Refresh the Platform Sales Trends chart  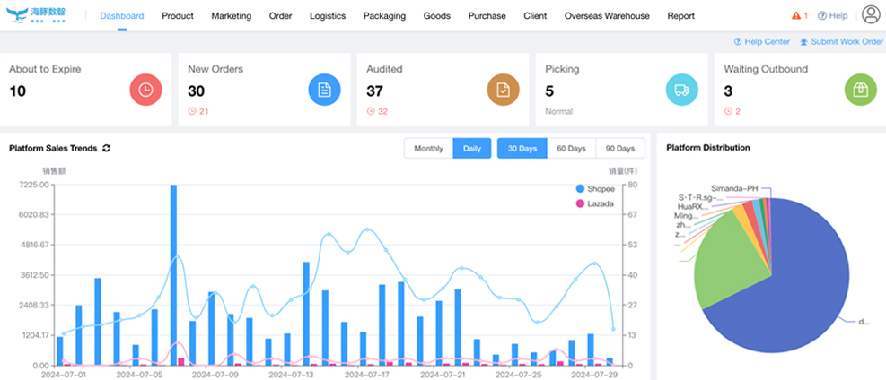pyautogui.click(x=107, y=149)
